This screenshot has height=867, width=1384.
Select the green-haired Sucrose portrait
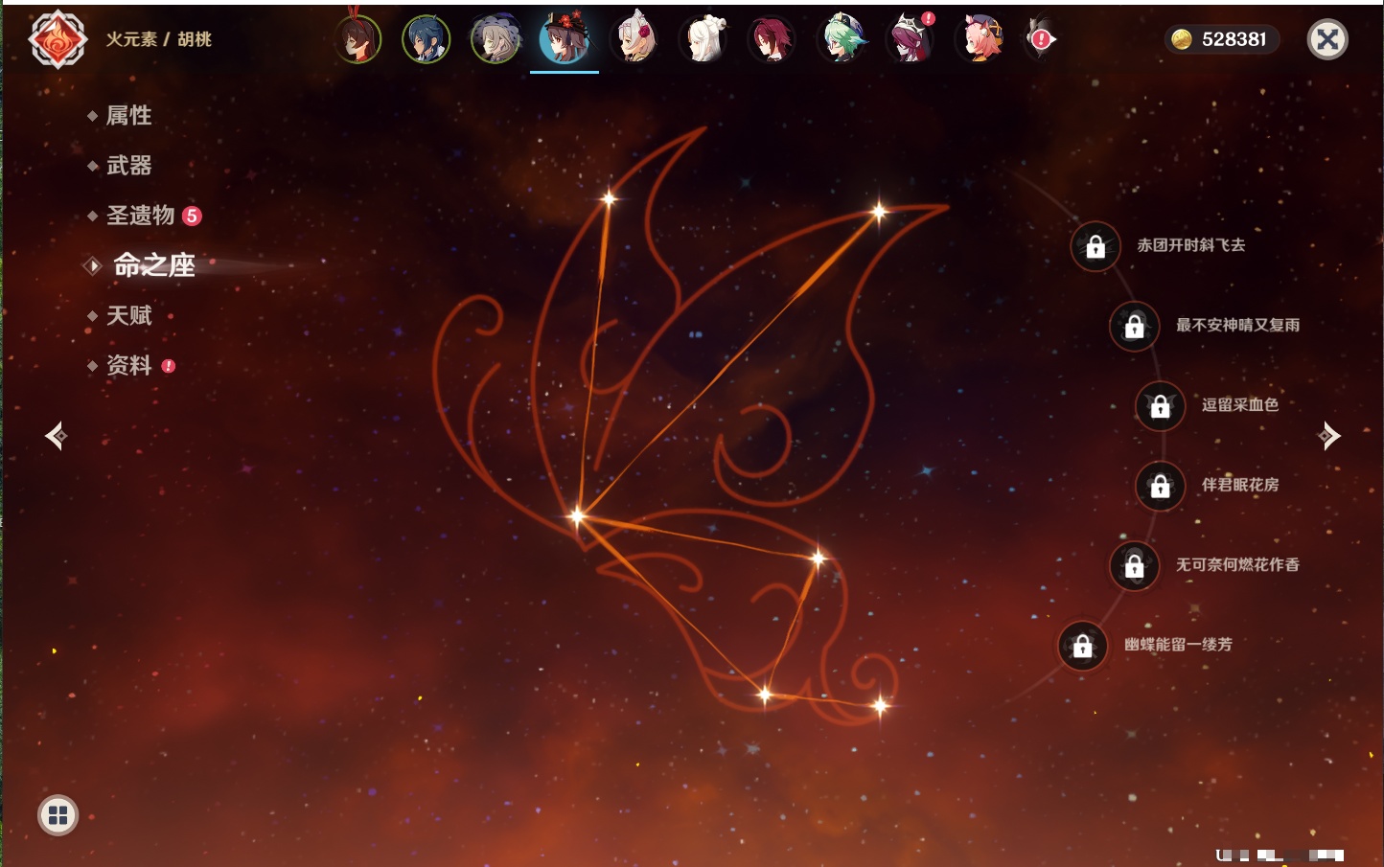click(x=842, y=40)
